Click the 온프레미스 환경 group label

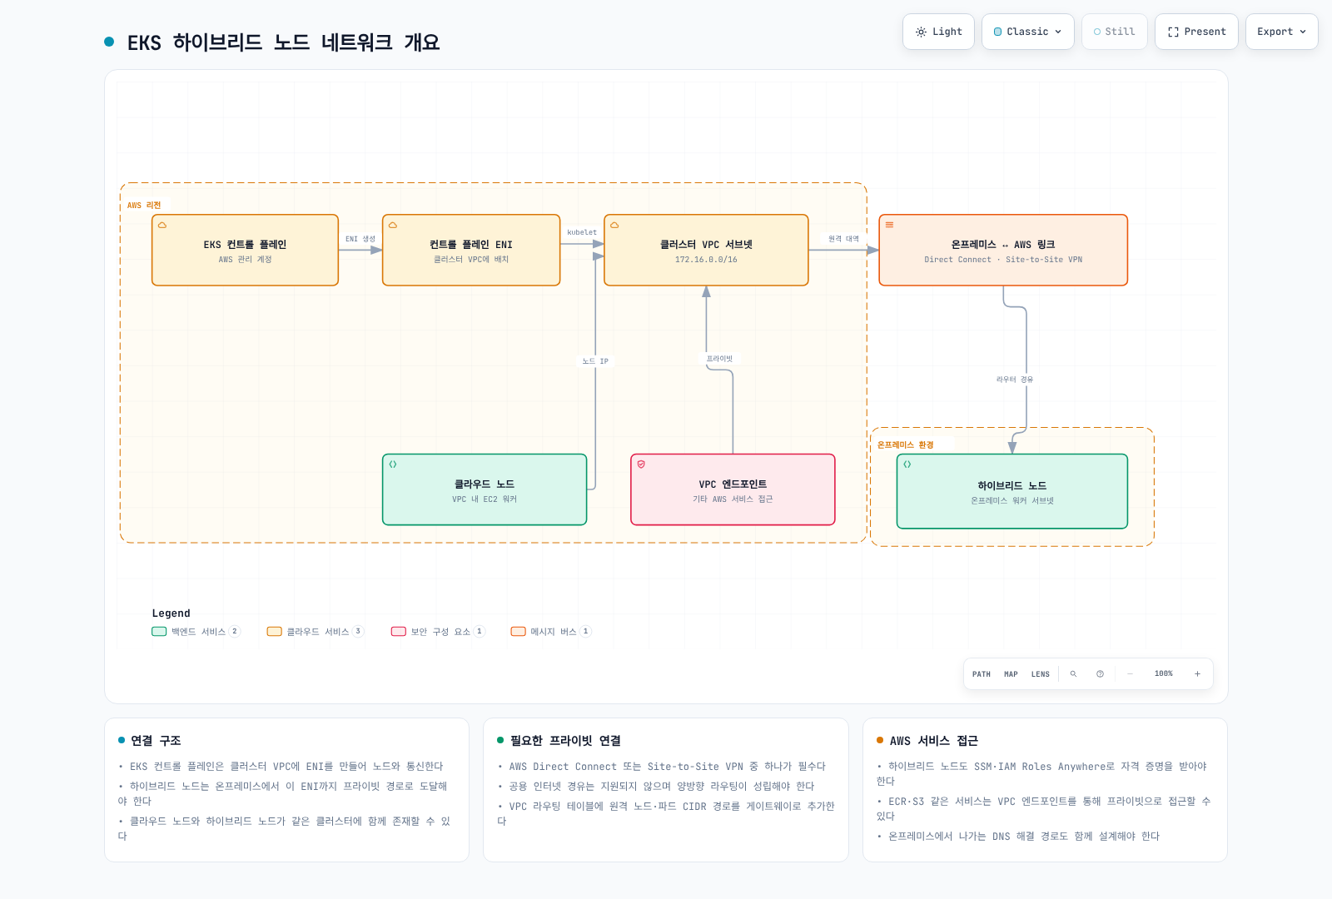point(905,445)
